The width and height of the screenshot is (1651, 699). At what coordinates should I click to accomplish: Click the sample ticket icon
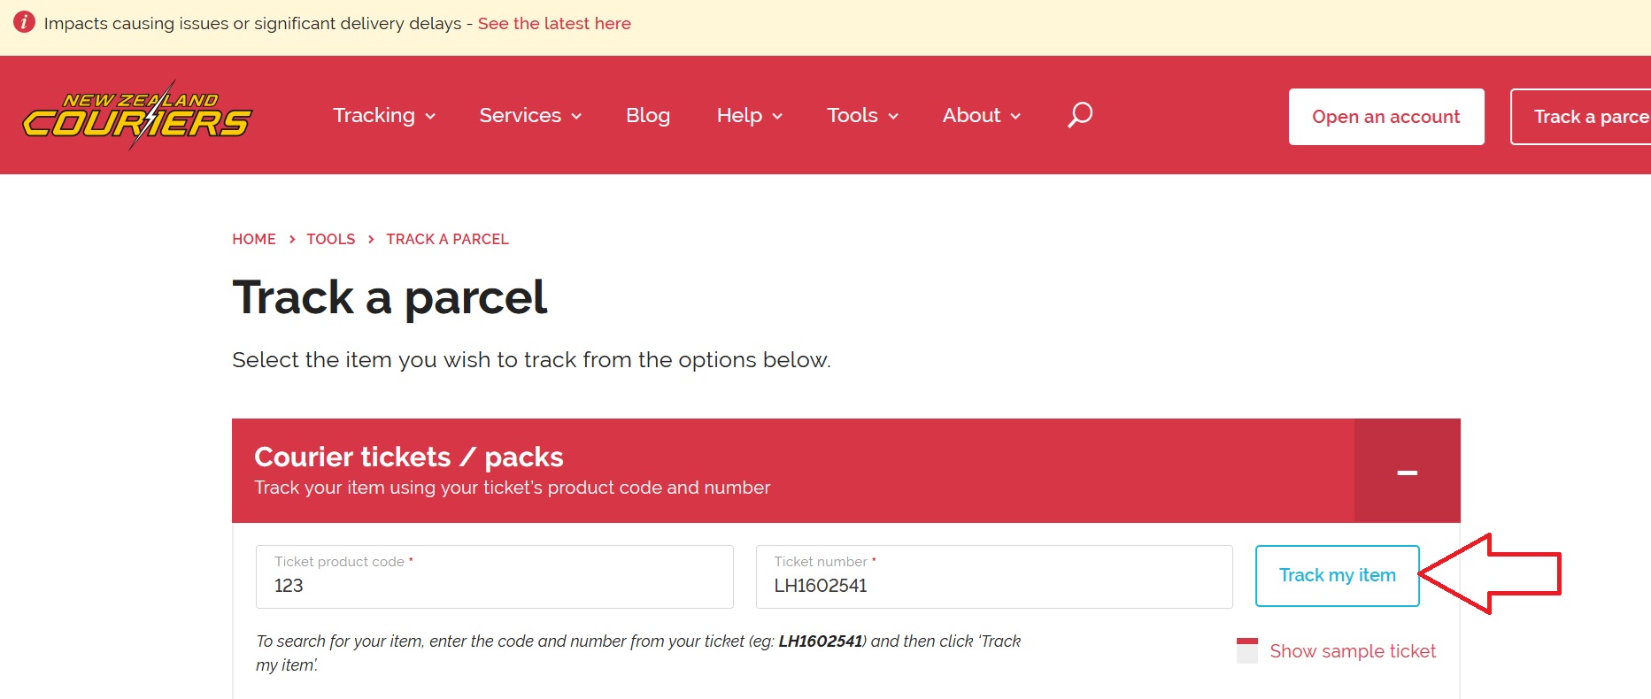pos(1246,650)
